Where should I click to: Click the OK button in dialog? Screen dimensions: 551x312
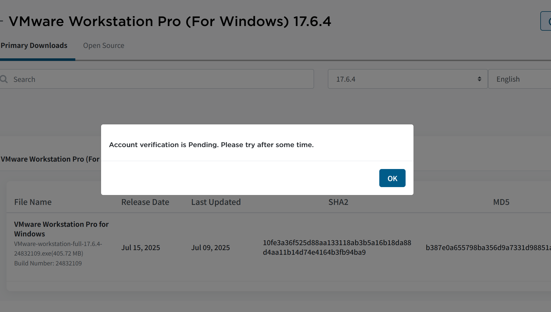coord(392,178)
